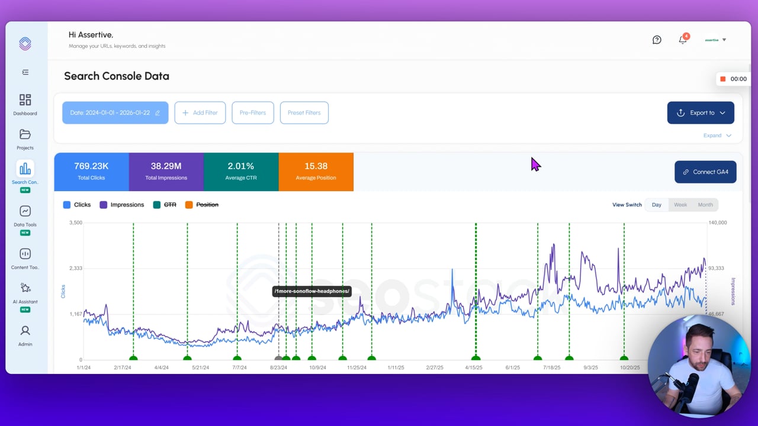Screen dimensions: 758x426
Task: Open the help question-mark icon
Action: pyautogui.click(x=657, y=40)
